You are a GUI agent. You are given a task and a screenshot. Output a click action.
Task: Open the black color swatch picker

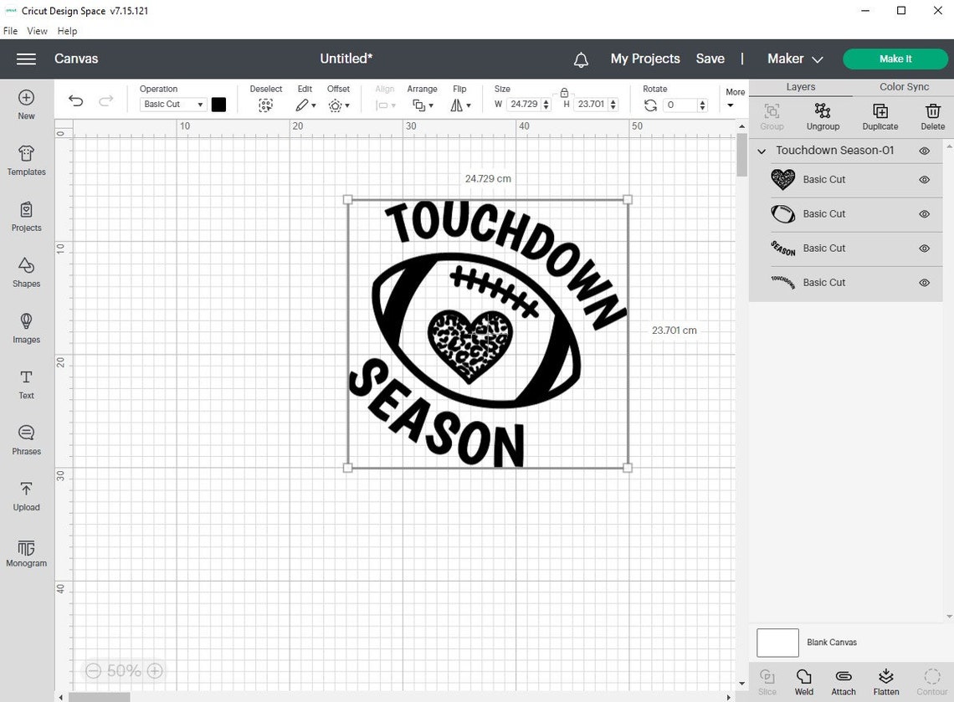click(x=218, y=104)
